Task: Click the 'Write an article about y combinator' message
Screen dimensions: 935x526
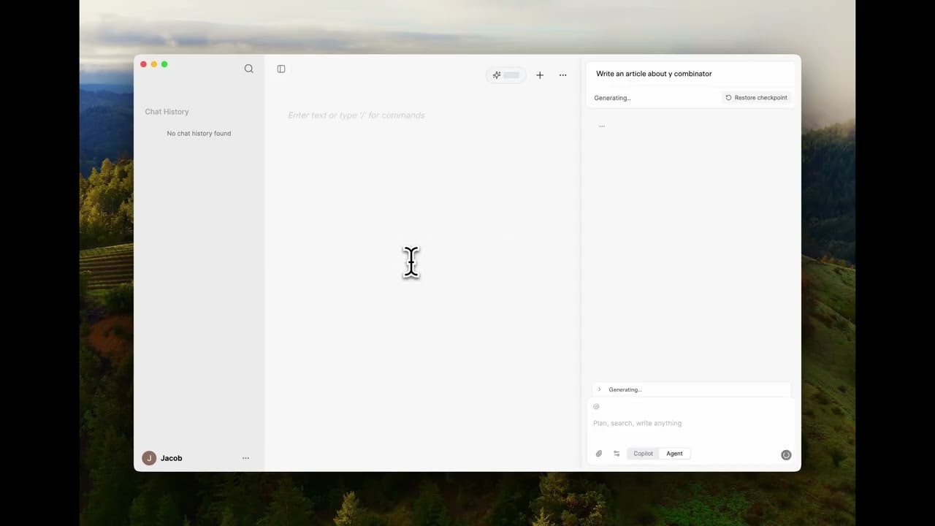Action: (x=654, y=74)
